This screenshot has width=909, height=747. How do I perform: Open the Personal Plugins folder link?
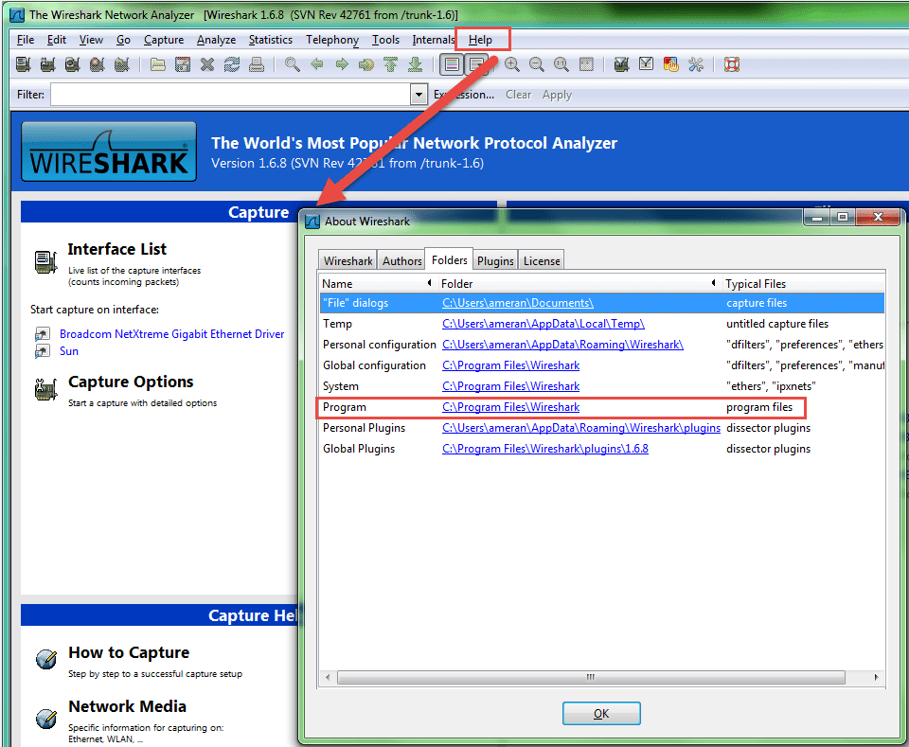tap(580, 428)
